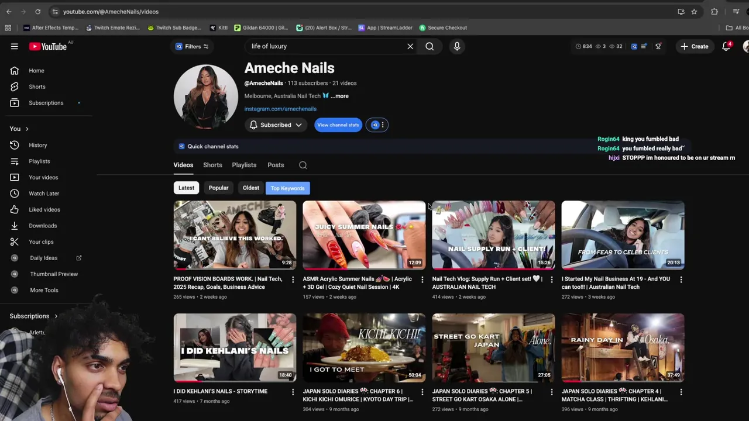This screenshot has height=421, width=749.
Task: Open the After Effects Temp bookmark
Action: (51, 27)
